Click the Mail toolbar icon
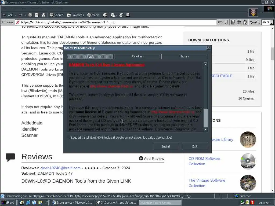 click(x=113, y=15)
